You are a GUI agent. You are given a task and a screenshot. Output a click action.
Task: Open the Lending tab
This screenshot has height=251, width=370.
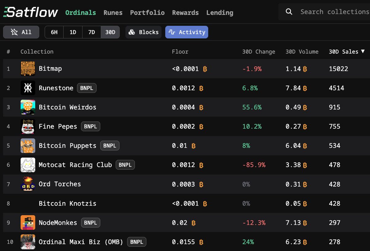click(x=220, y=13)
